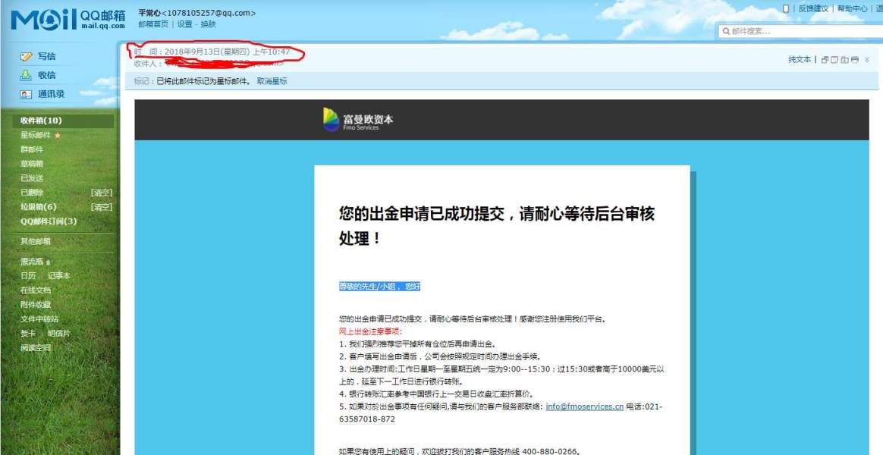Expand the double-chevron in mail header

[867, 60]
